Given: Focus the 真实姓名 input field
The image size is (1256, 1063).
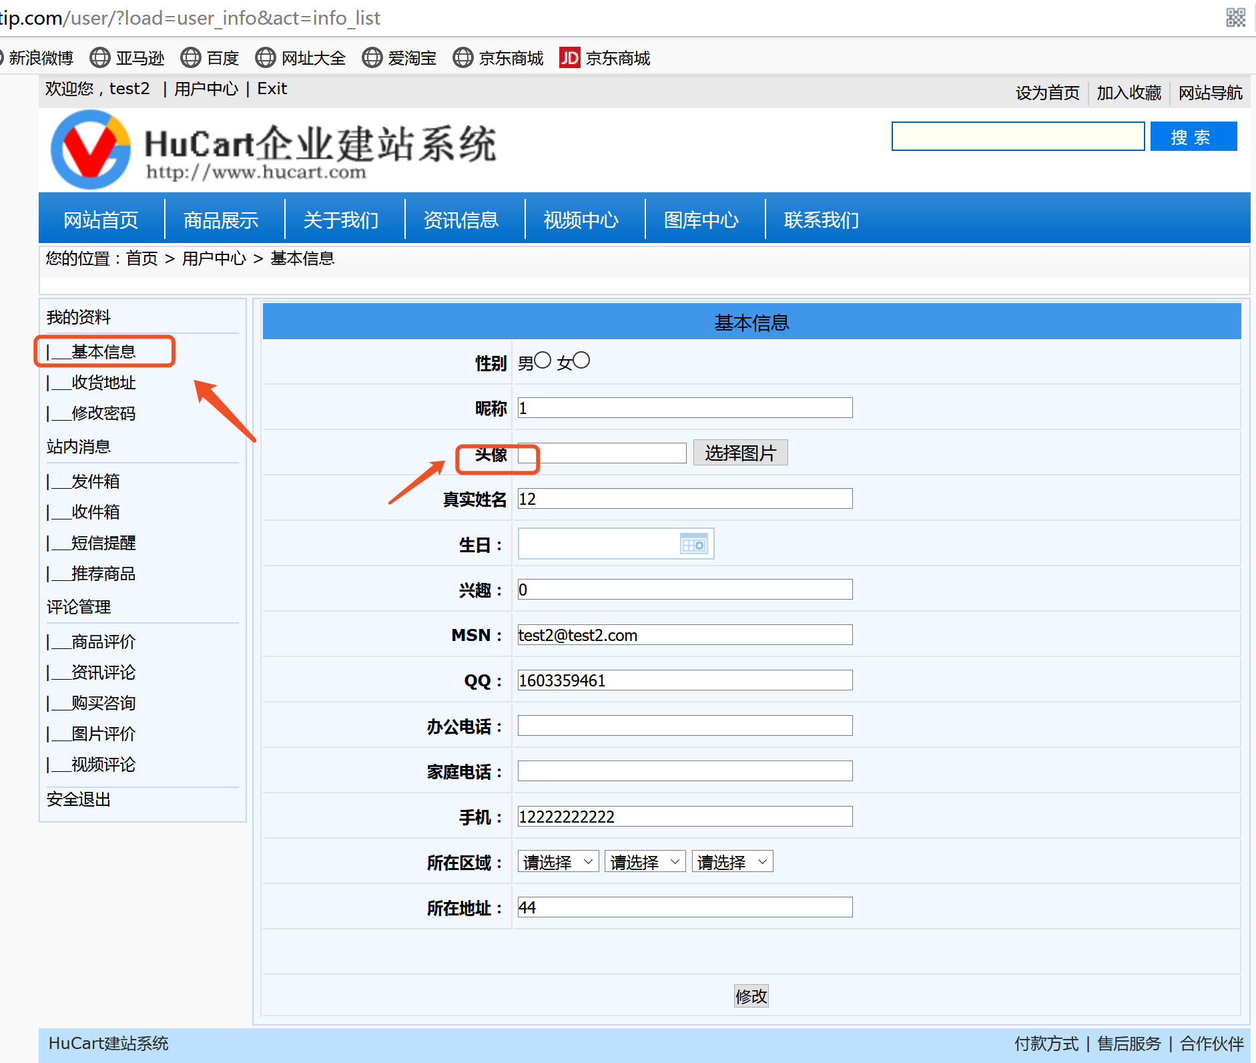Looking at the screenshot, I should pyautogui.click(x=685, y=499).
